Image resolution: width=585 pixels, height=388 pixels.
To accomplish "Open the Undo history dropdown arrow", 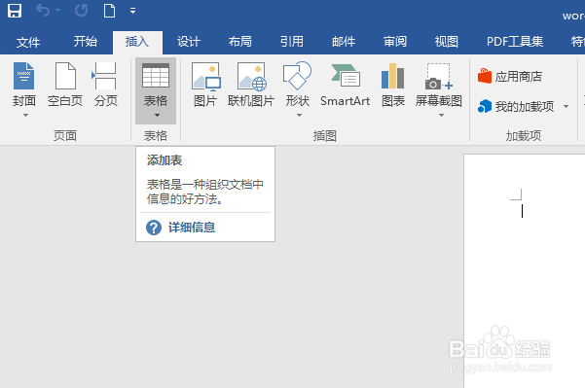I will (57, 11).
